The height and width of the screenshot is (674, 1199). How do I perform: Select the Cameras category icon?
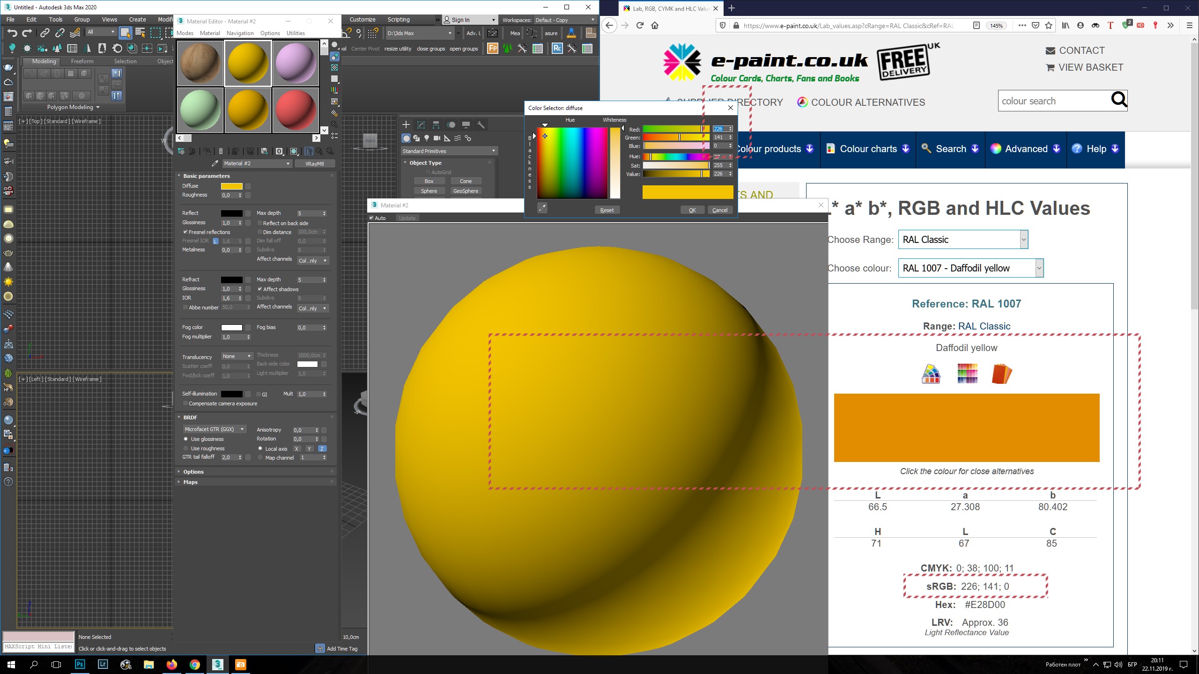click(437, 138)
